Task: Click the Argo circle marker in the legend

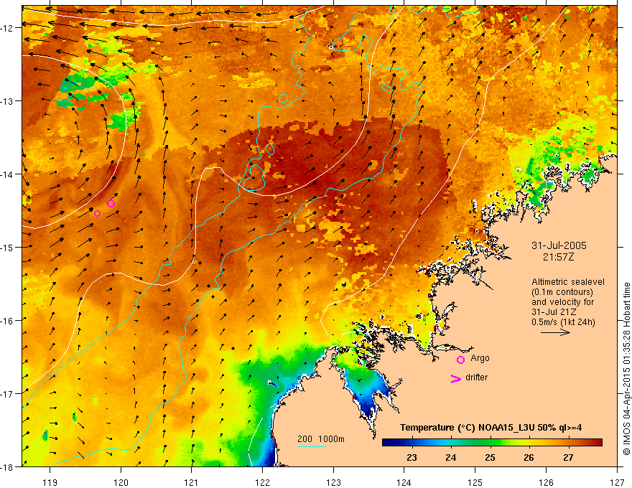Action: (460, 360)
